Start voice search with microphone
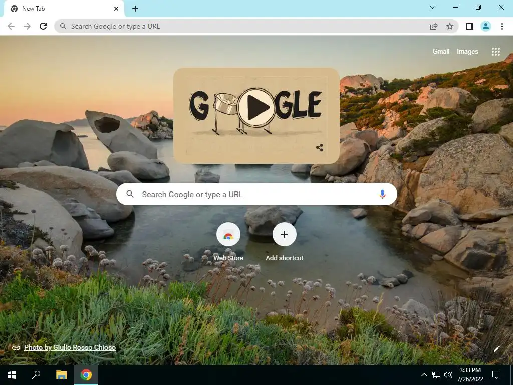Viewport: 513px width, 385px height. click(382, 194)
